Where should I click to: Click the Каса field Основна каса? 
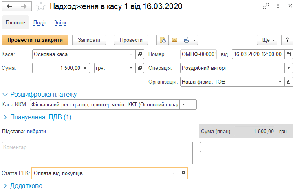tap(79, 54)
